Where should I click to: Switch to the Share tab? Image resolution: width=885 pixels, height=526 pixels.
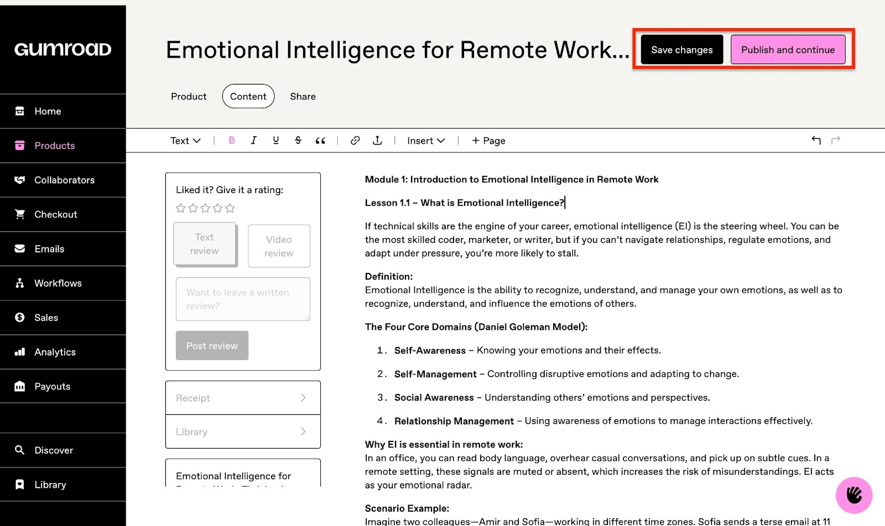point(303,96)
